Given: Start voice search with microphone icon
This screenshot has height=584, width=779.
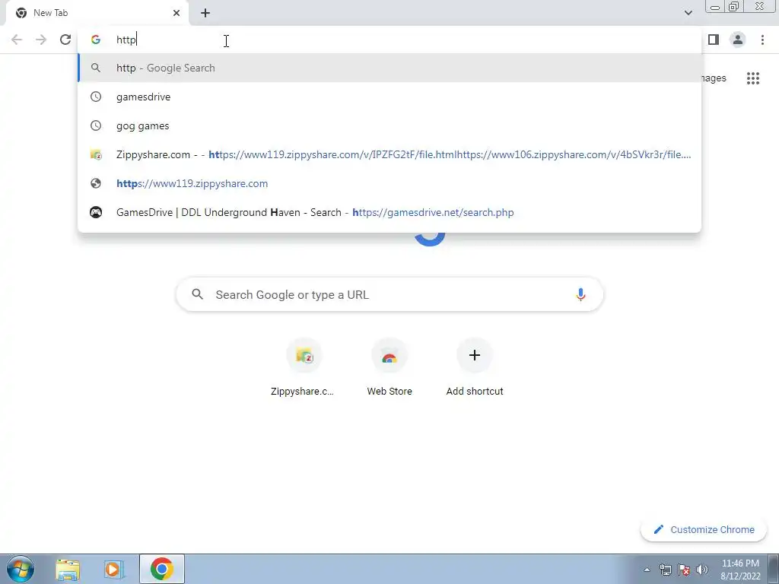Looking at the screenshot, I should 580,294.
